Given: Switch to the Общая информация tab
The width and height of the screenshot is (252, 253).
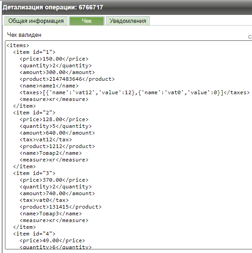Looking at the screenshot, I should [36, 21].
